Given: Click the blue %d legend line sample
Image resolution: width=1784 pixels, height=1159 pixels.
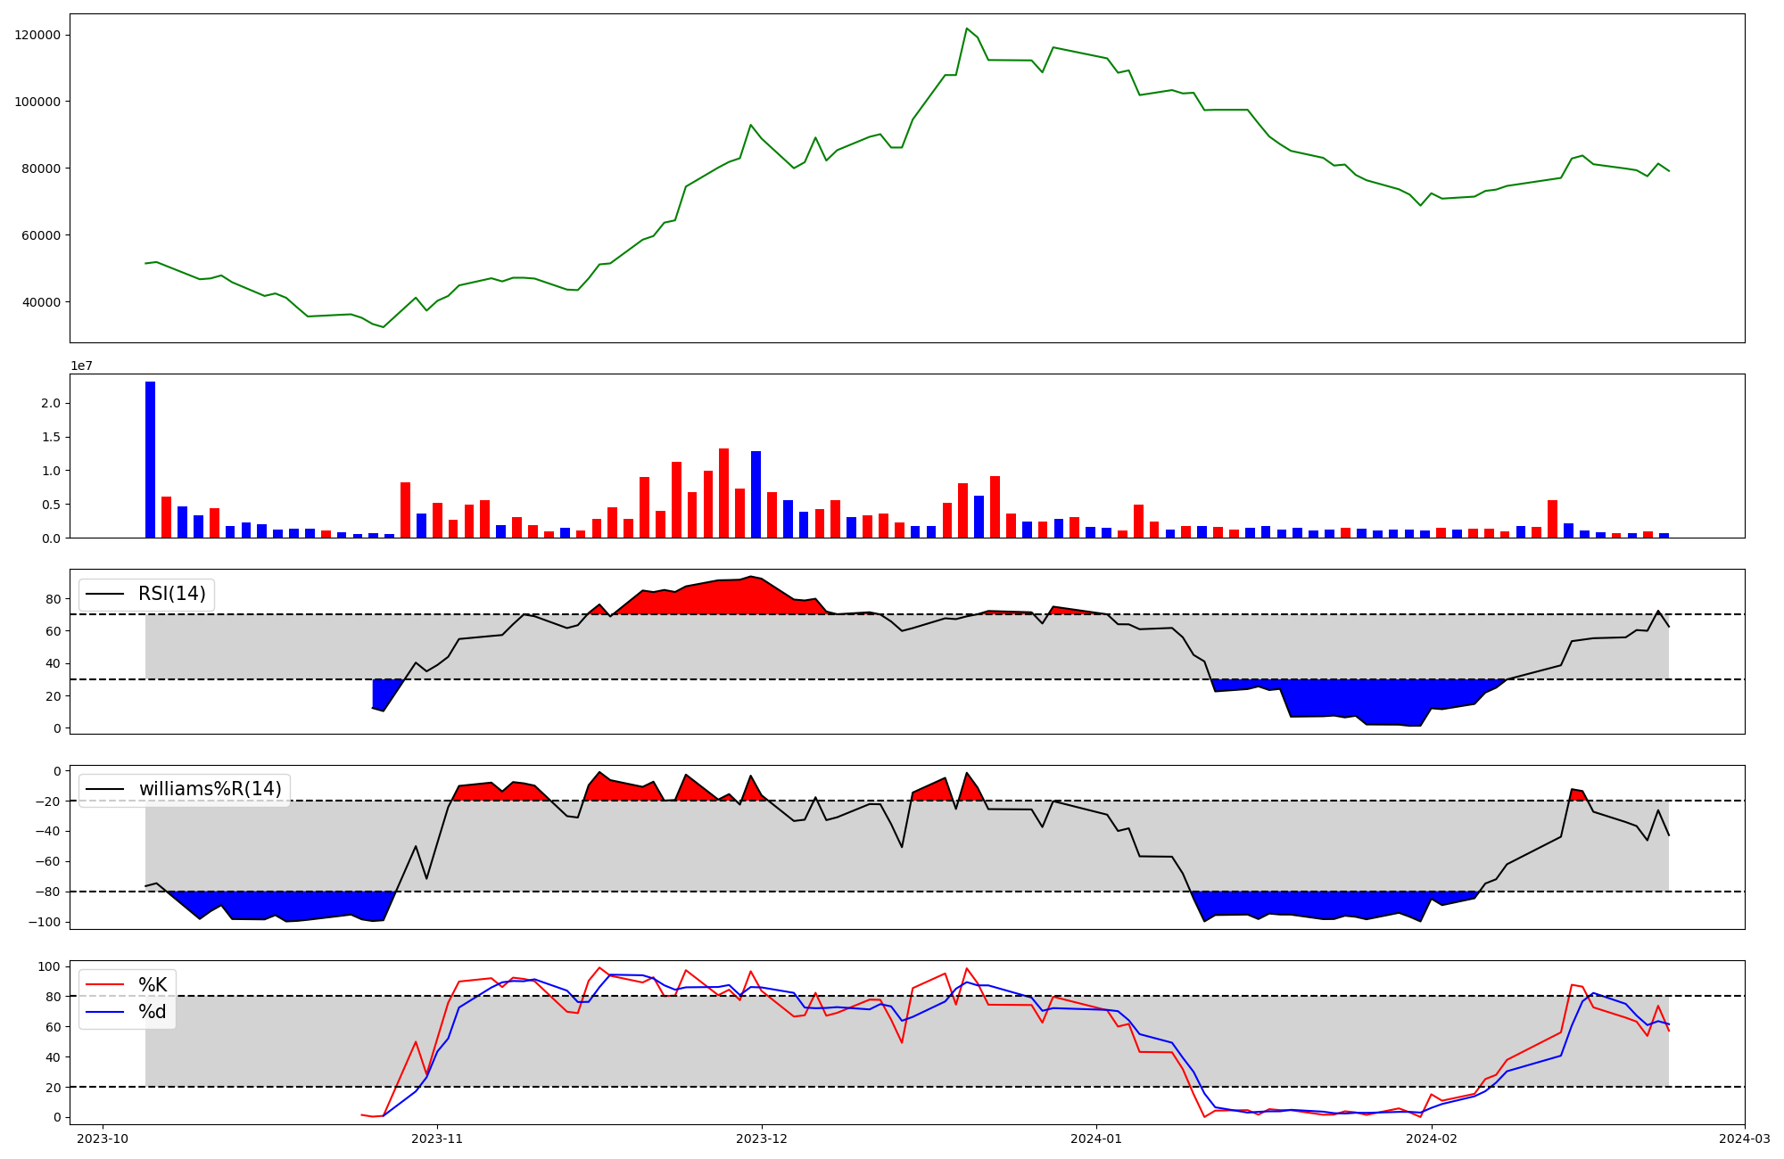Looking at the screenshot, I should pyautogui.click(x=105, y=1013).
